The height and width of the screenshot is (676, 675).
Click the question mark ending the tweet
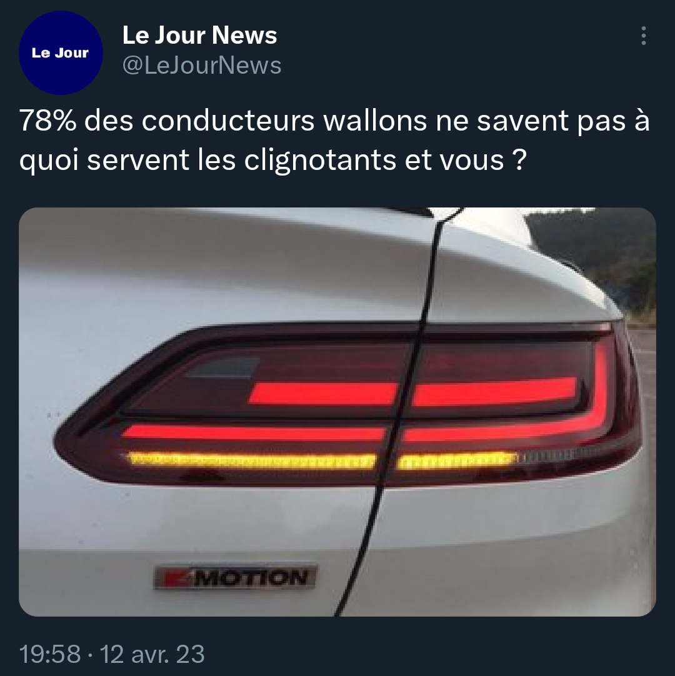[x=520, y=159]
